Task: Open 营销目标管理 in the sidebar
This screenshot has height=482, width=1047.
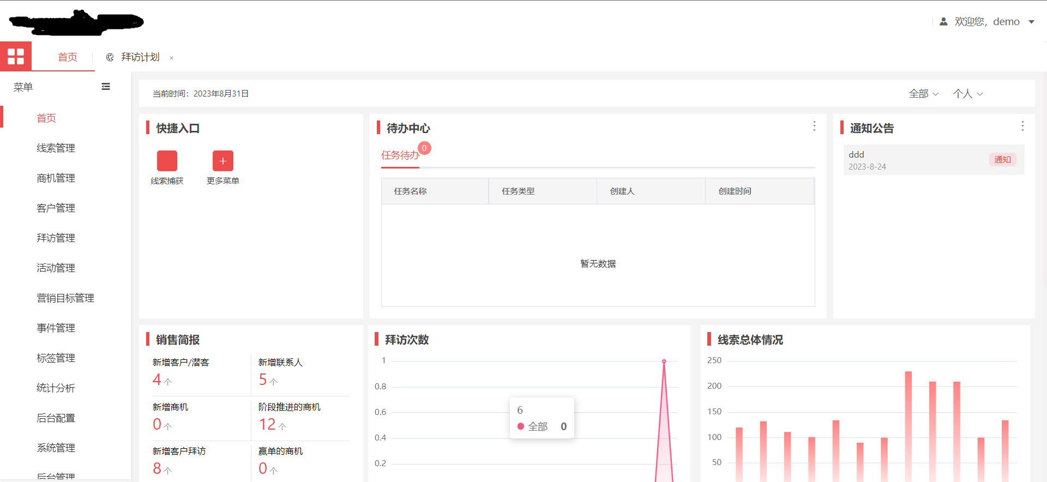Action: click(65, 298)
